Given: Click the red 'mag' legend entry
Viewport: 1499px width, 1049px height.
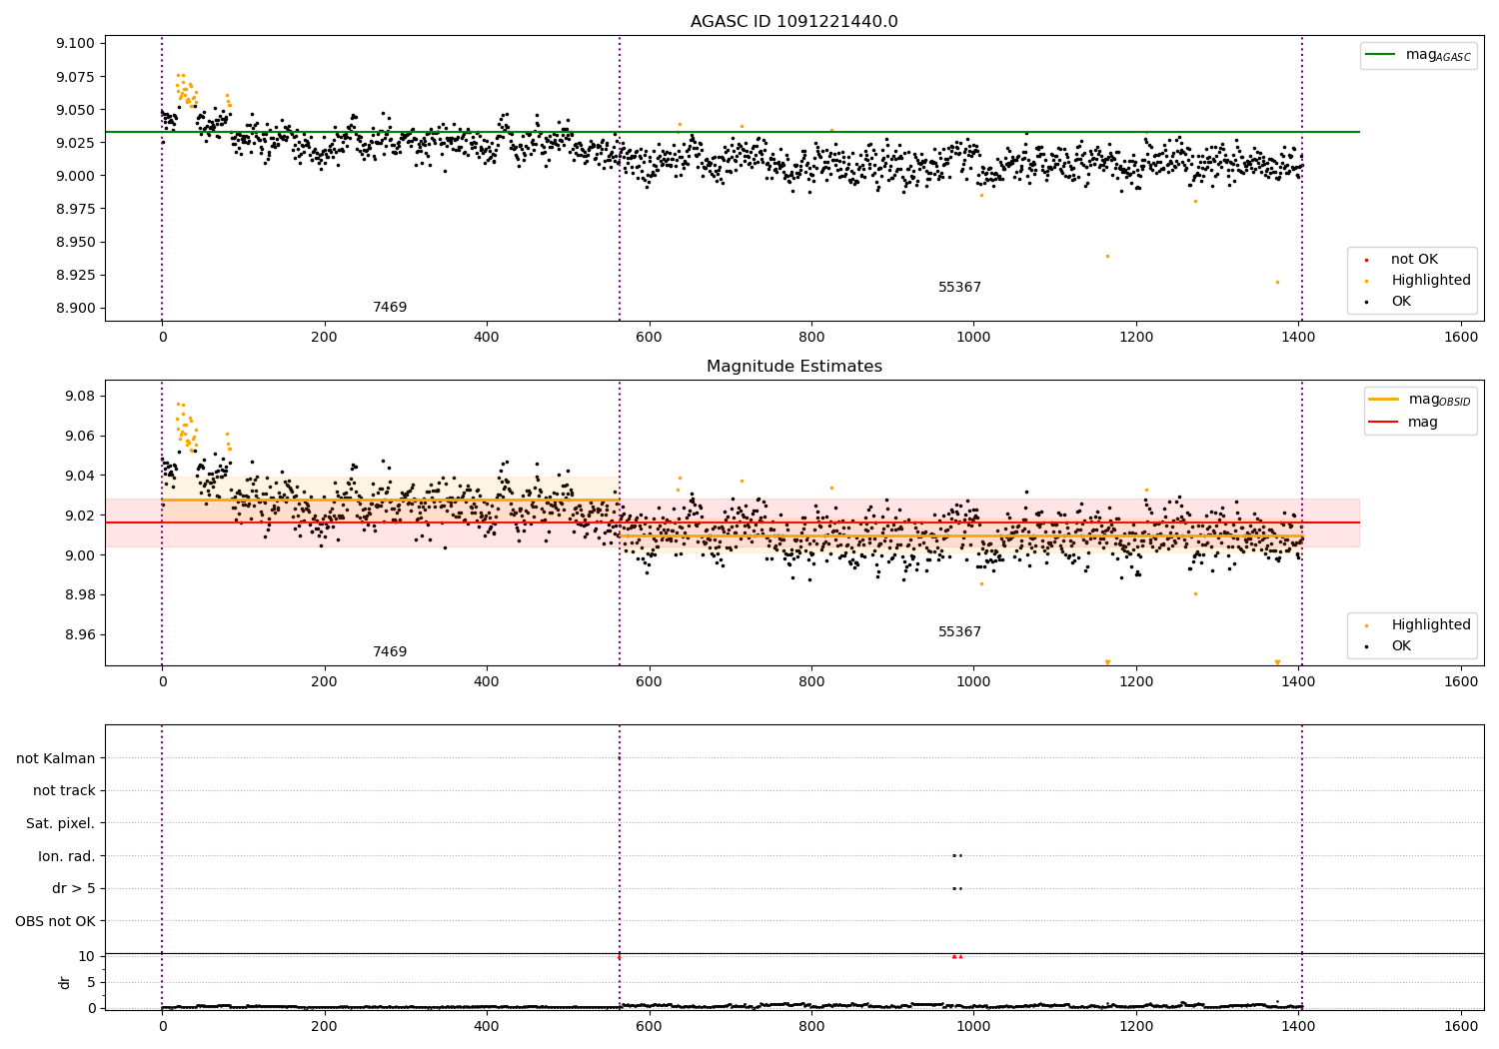Looking at the screenshot, I should (x=1404, y=423).
